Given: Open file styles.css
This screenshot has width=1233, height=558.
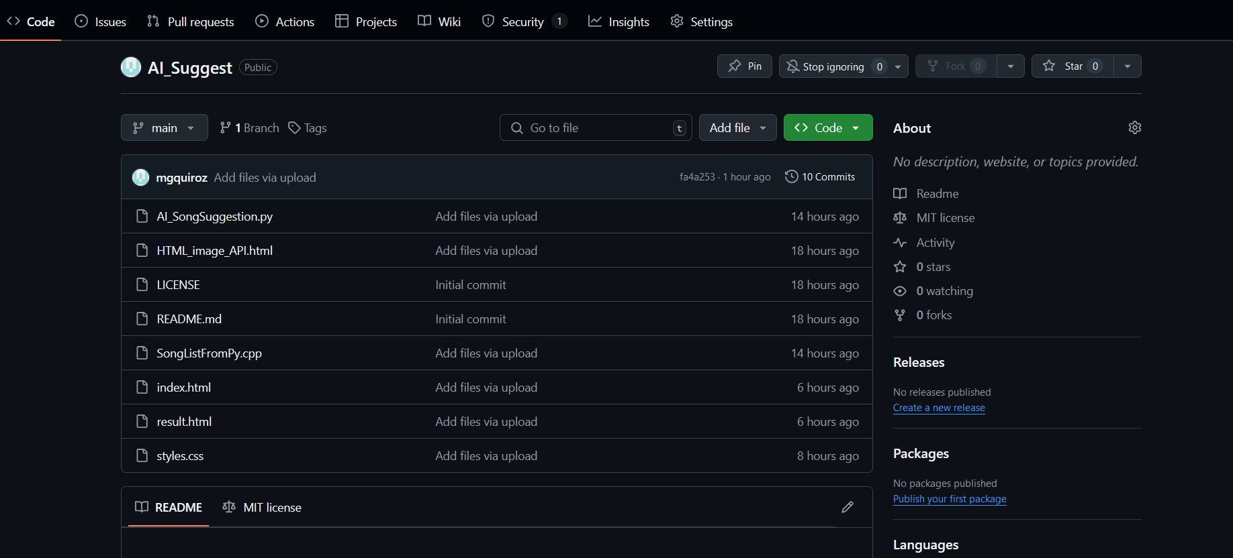Looking at the screenshot, I should (x=180, y=456).
